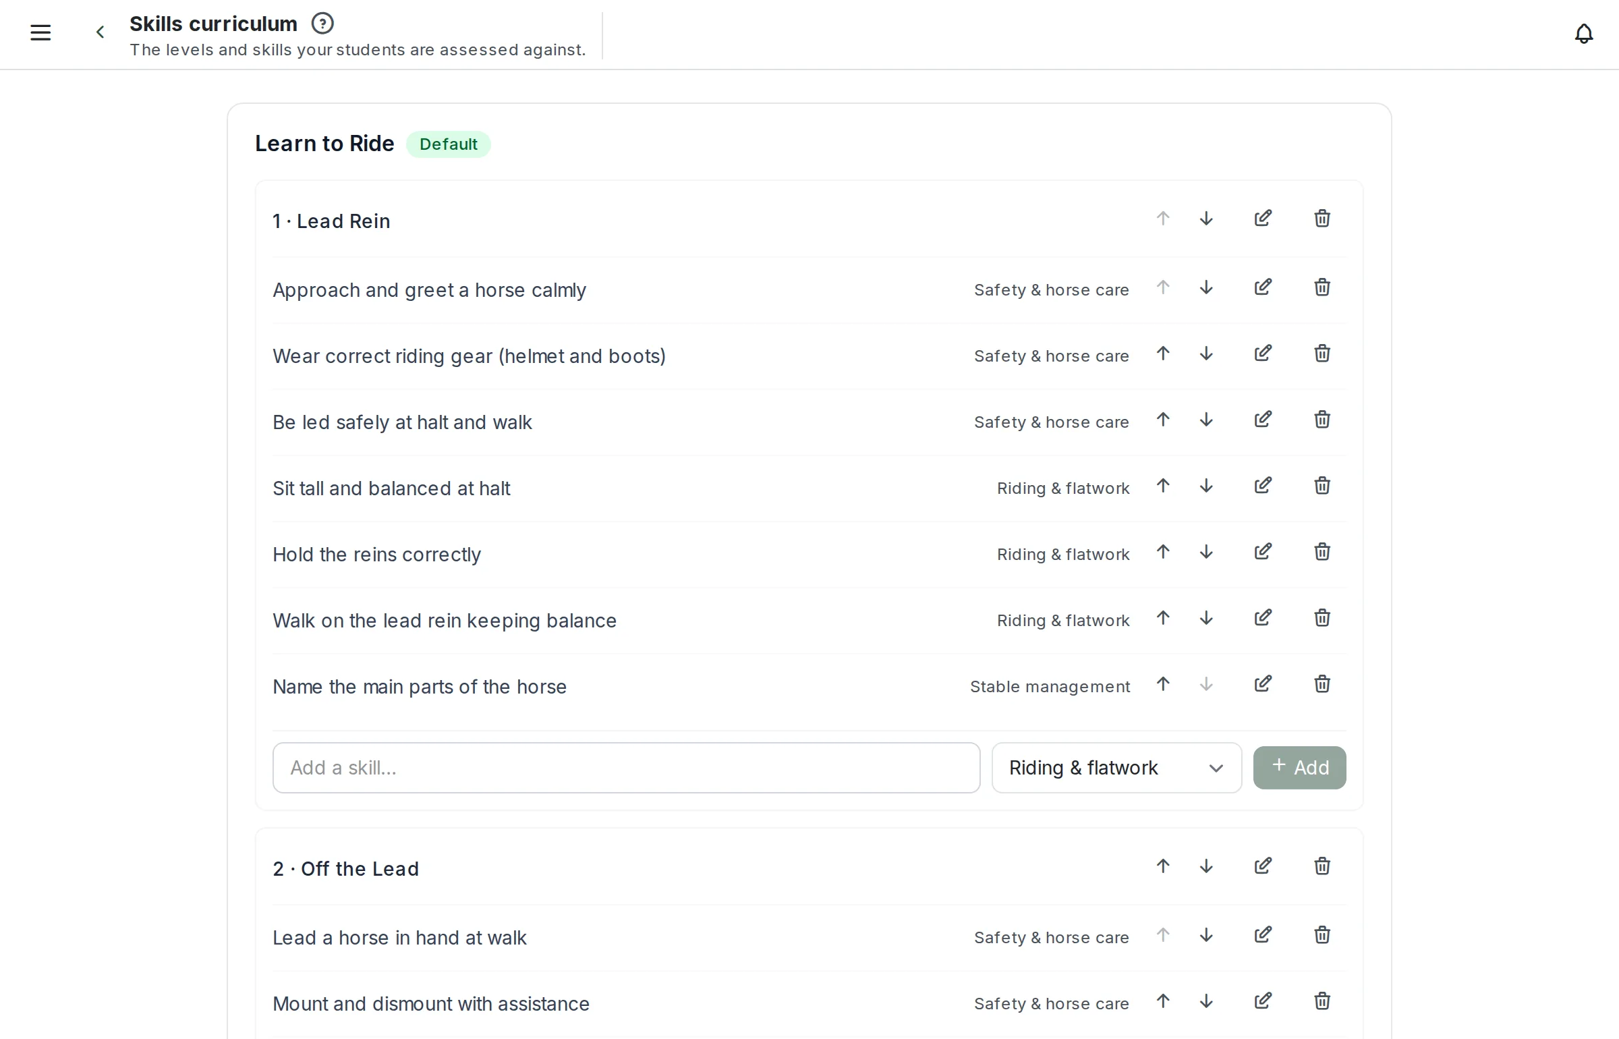Delete 'Wear correct riding gear' skill

1322,354
